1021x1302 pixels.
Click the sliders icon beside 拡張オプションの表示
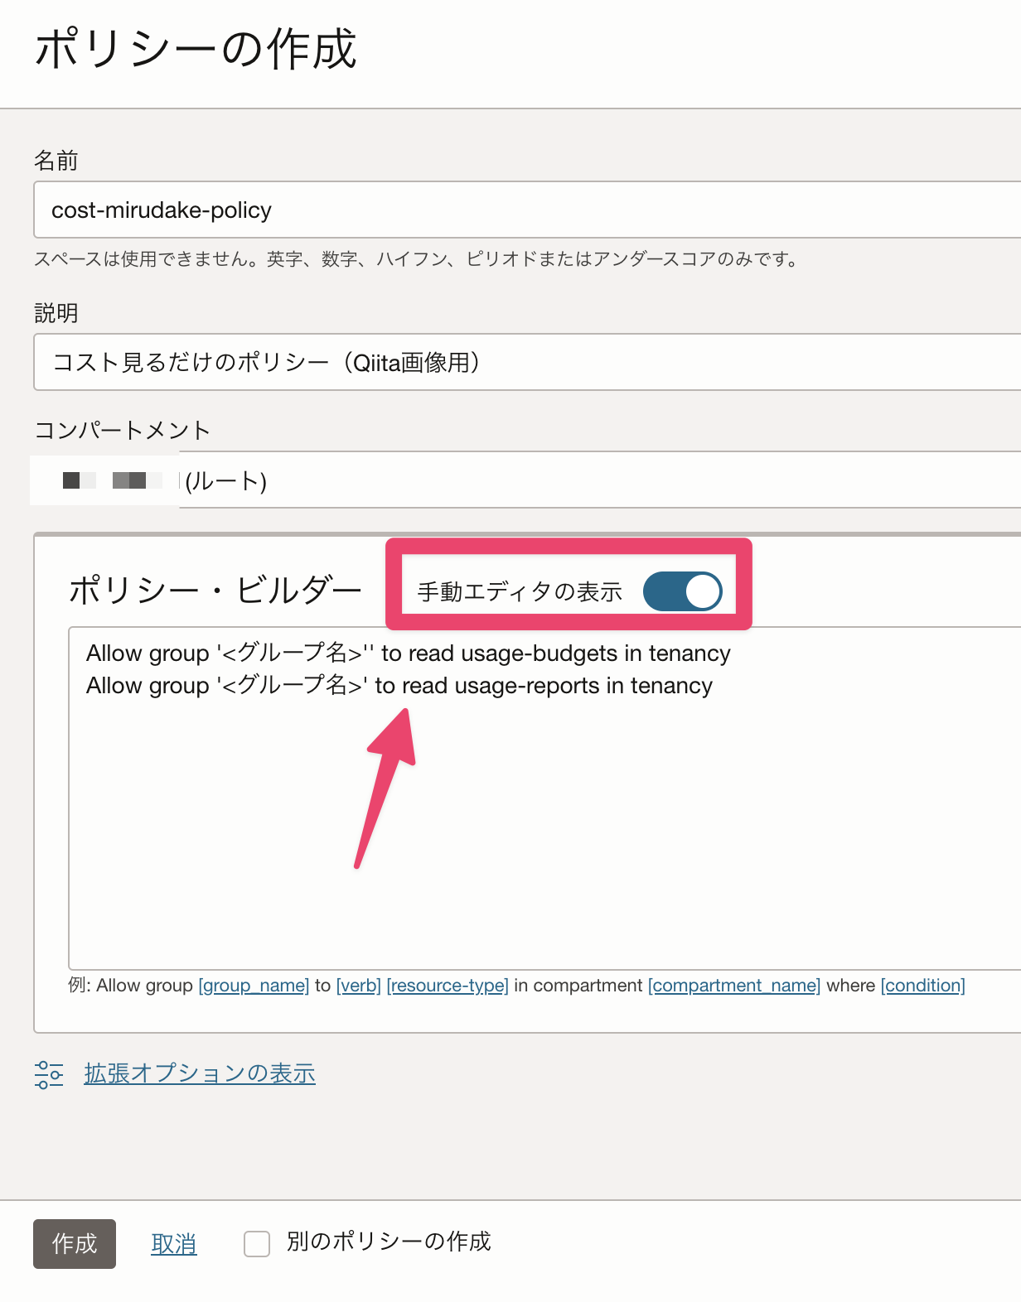pyautogui.click(x=49, y=1074)
